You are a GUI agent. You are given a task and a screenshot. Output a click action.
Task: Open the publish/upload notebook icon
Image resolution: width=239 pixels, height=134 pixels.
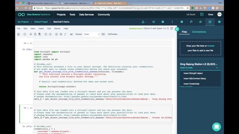coord(143,22)
